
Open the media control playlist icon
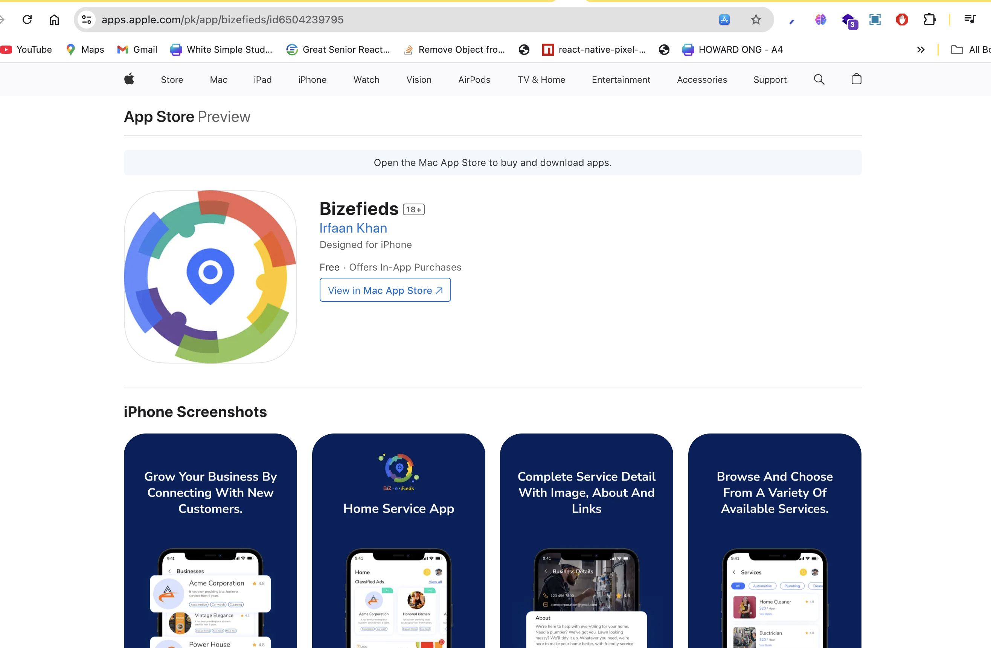click(970, 19)
